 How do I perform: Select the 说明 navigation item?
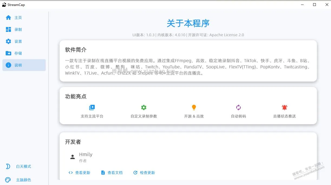pyautogui.click(x=24, y=65)
